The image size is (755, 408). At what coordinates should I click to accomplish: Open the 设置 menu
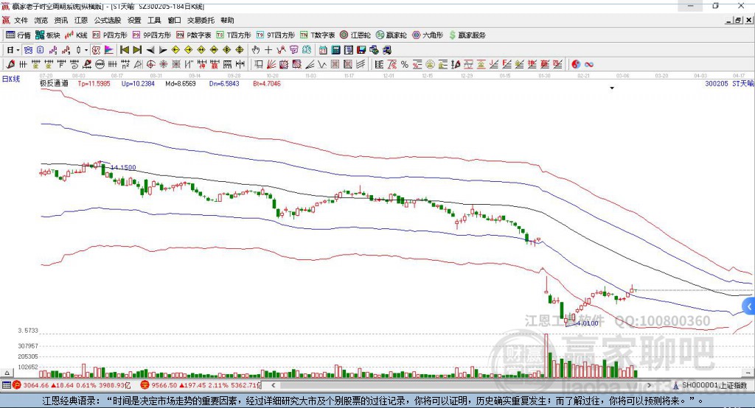pyautogui.click(x=134, y=20)
